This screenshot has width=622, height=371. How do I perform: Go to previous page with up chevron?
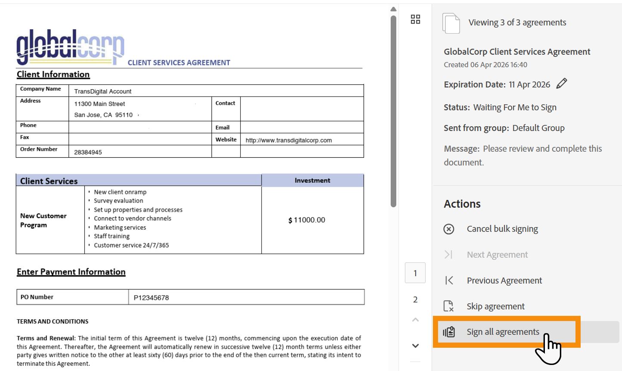click(x=415, y=320)
